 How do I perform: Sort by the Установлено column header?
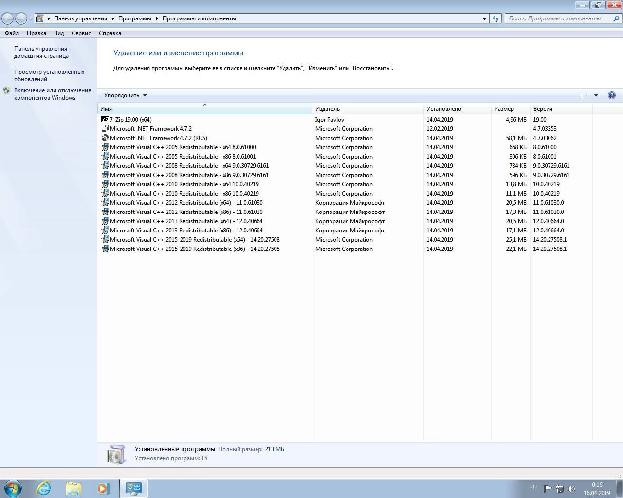click(x=458, y=109)
